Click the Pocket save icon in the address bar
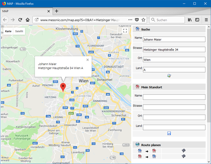This screenshot has height=164, width=211. pyautogui.click(x=137, y=20)
